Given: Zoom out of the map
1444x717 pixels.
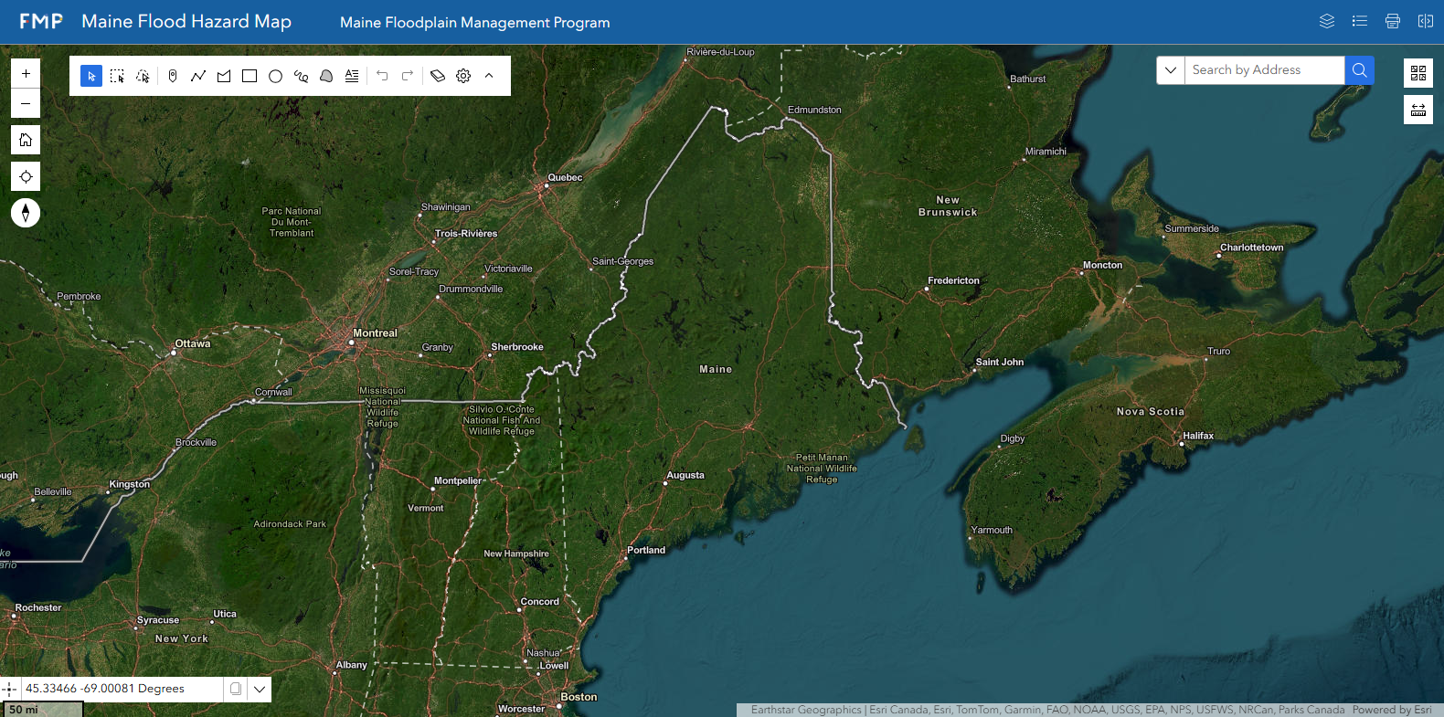Looking at the screenshot, I should (x=26, y=103).
